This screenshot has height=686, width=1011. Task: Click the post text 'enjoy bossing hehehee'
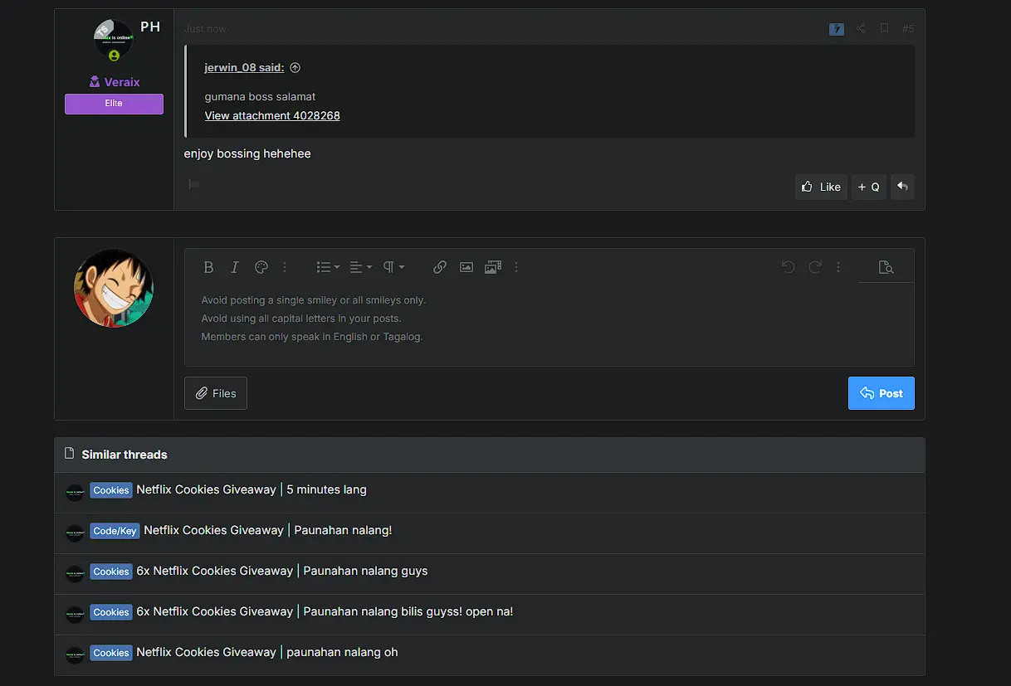247,153
